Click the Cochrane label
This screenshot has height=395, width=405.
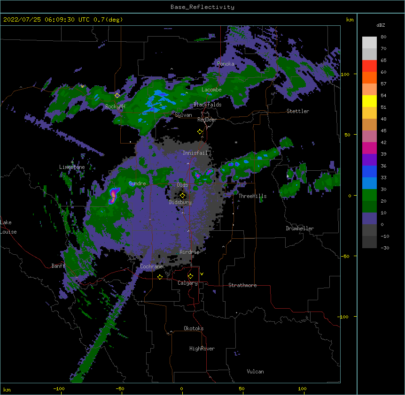pyautogui.click(x=151, y=266)
